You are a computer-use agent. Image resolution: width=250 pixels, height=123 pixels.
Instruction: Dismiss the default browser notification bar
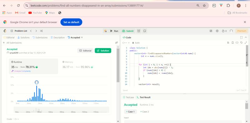(x=245, y=22)
